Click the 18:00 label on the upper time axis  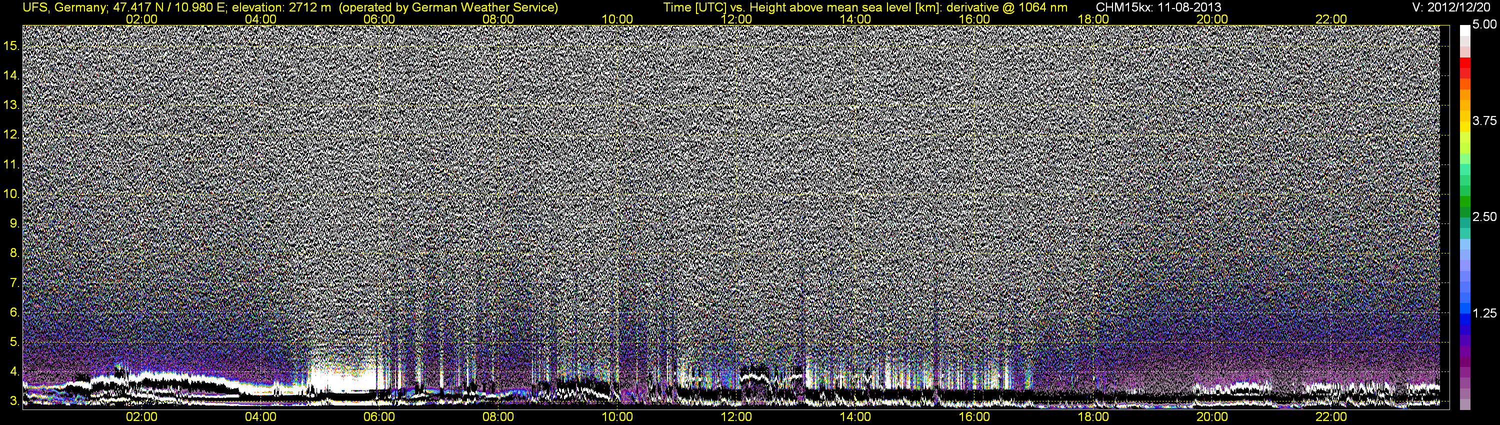[x=1093, y=19]
